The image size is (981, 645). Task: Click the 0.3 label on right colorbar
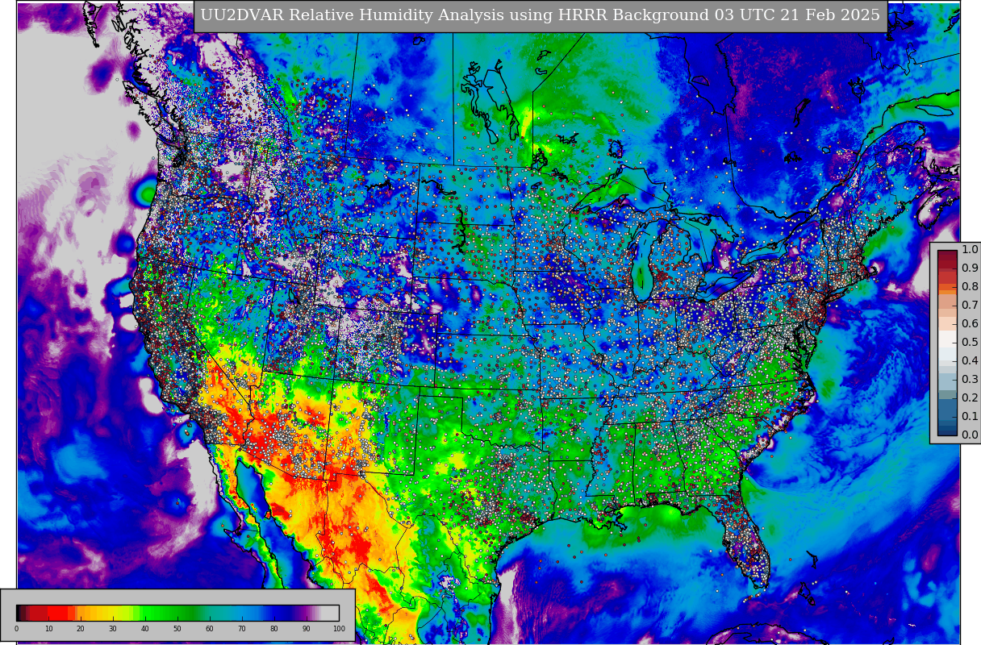pos(970,380)
